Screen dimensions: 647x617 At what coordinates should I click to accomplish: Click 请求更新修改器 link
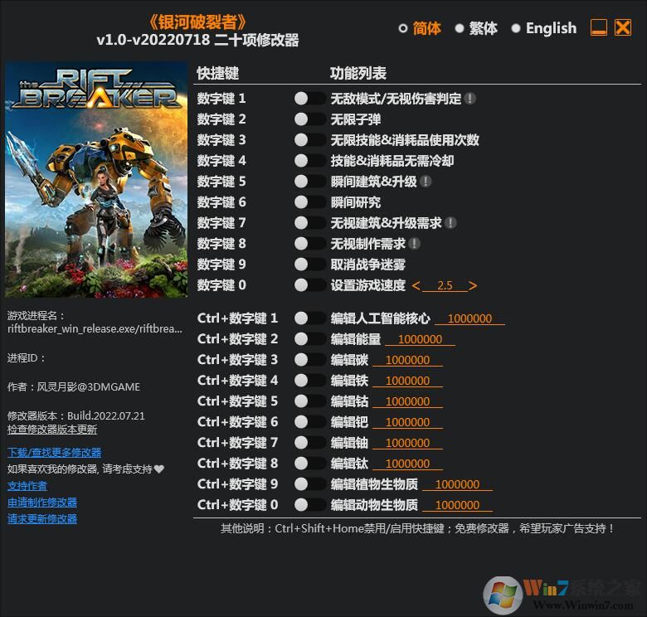click(42, 518)
